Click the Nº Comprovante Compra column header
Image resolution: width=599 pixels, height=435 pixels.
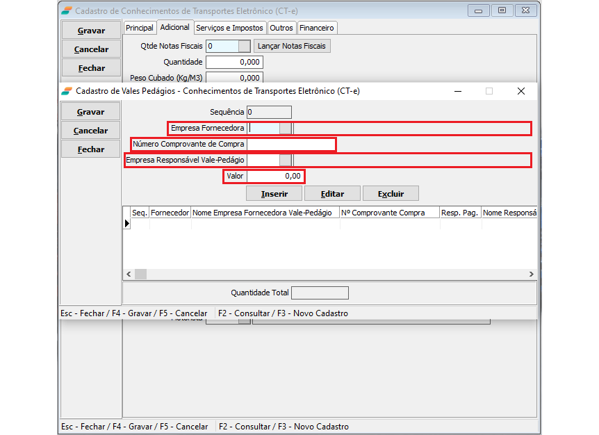[x=388, y=213]
